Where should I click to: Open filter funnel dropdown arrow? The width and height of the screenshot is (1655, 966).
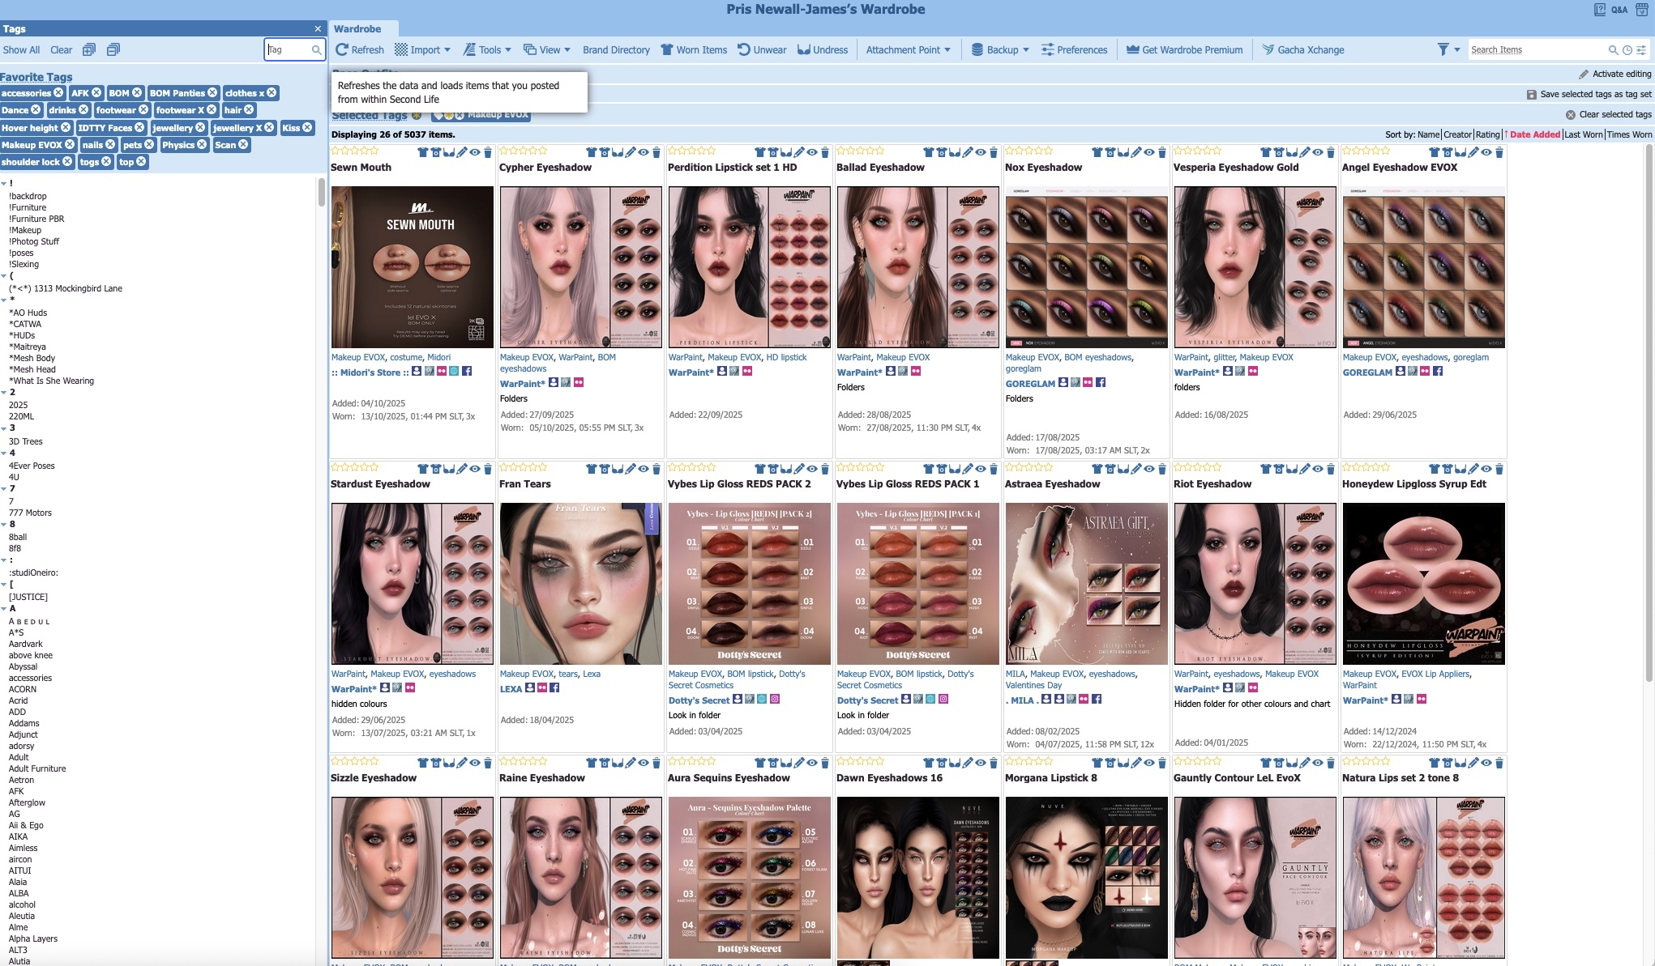(1456, 49)
